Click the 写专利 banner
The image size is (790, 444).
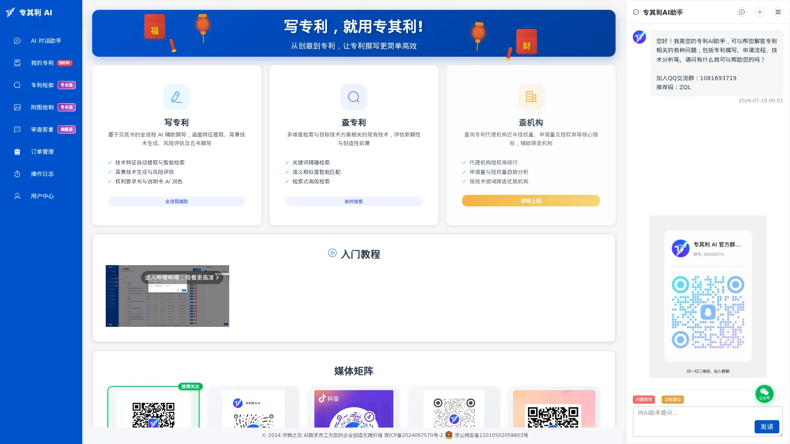tap(354, 33)
